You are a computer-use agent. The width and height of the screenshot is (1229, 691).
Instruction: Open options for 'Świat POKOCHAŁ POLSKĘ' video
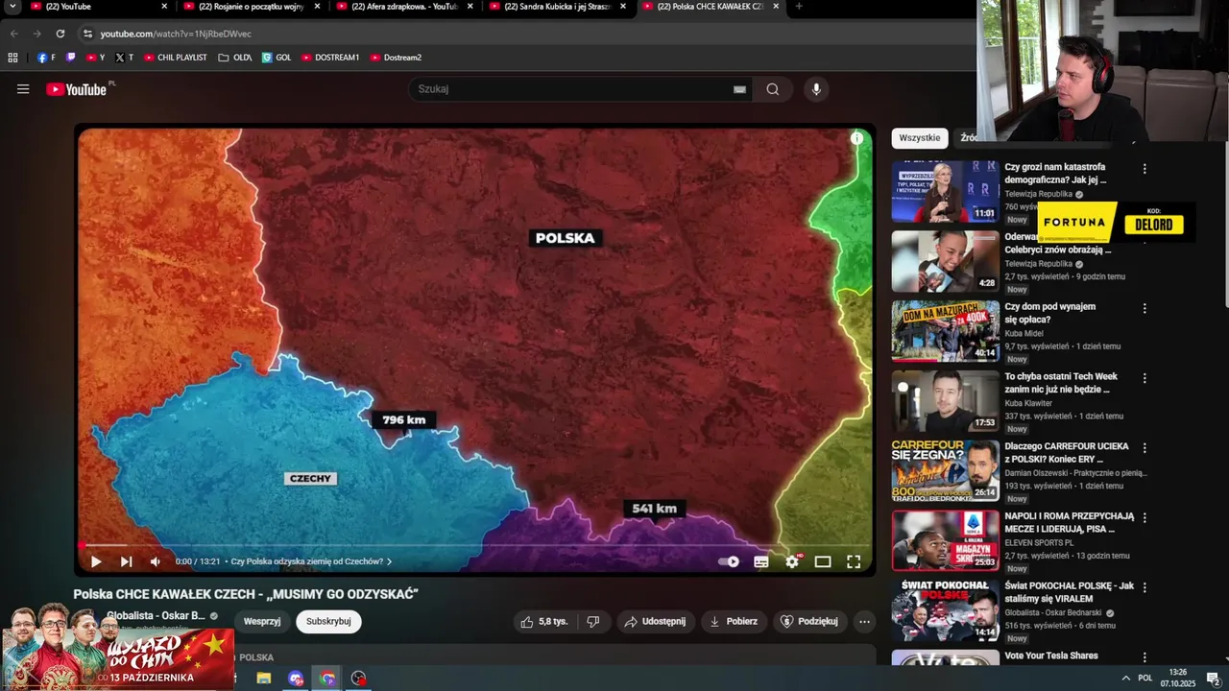point(1144,587)
